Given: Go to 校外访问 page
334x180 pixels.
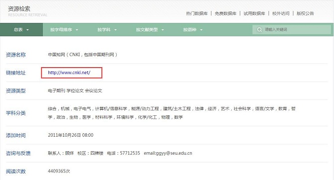Looking at the screenshot, I should (x=281, y=13).
